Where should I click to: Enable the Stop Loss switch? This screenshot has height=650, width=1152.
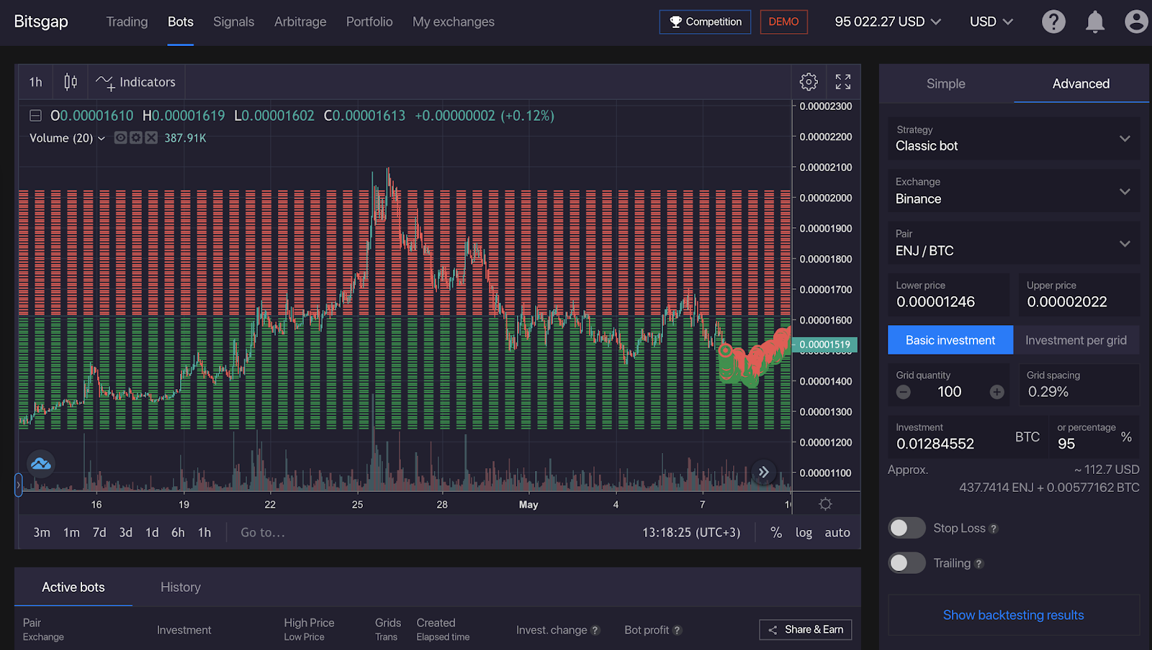pyautogui.click(x=906, y=528)
